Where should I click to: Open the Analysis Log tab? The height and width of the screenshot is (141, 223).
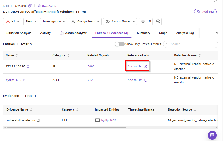[x=185, y=33]
